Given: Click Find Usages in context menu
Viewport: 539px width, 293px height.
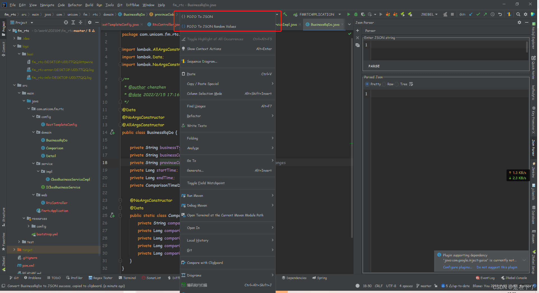Looking at the screenshot, I should coord(228,106).
